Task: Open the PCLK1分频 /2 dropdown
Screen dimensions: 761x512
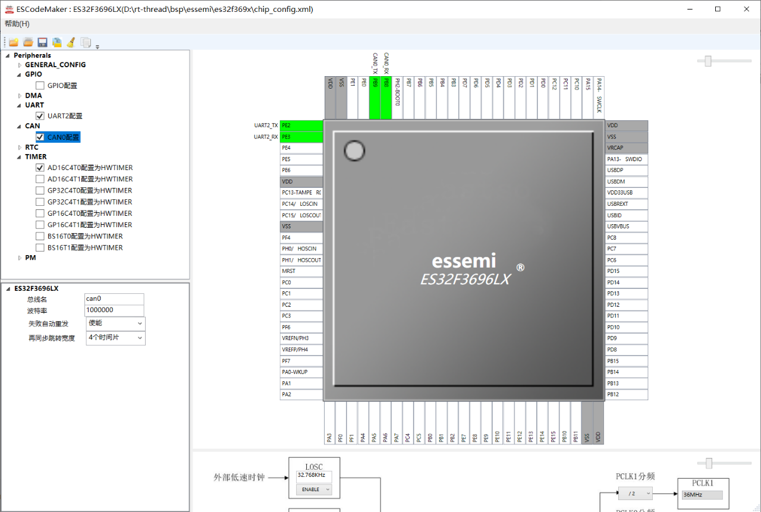Action: click(635, 494)
